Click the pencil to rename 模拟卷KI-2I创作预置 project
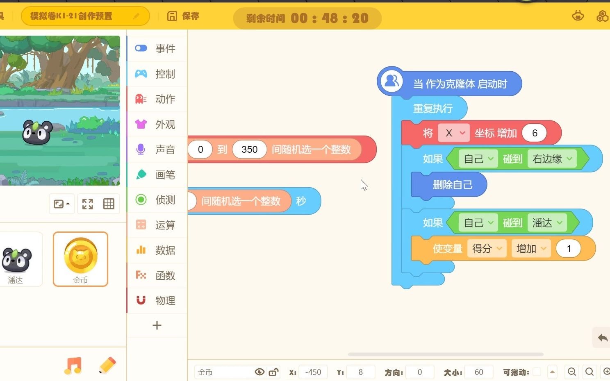The height and width of the screenshot is (381, 610). click(x=137, y=16)
